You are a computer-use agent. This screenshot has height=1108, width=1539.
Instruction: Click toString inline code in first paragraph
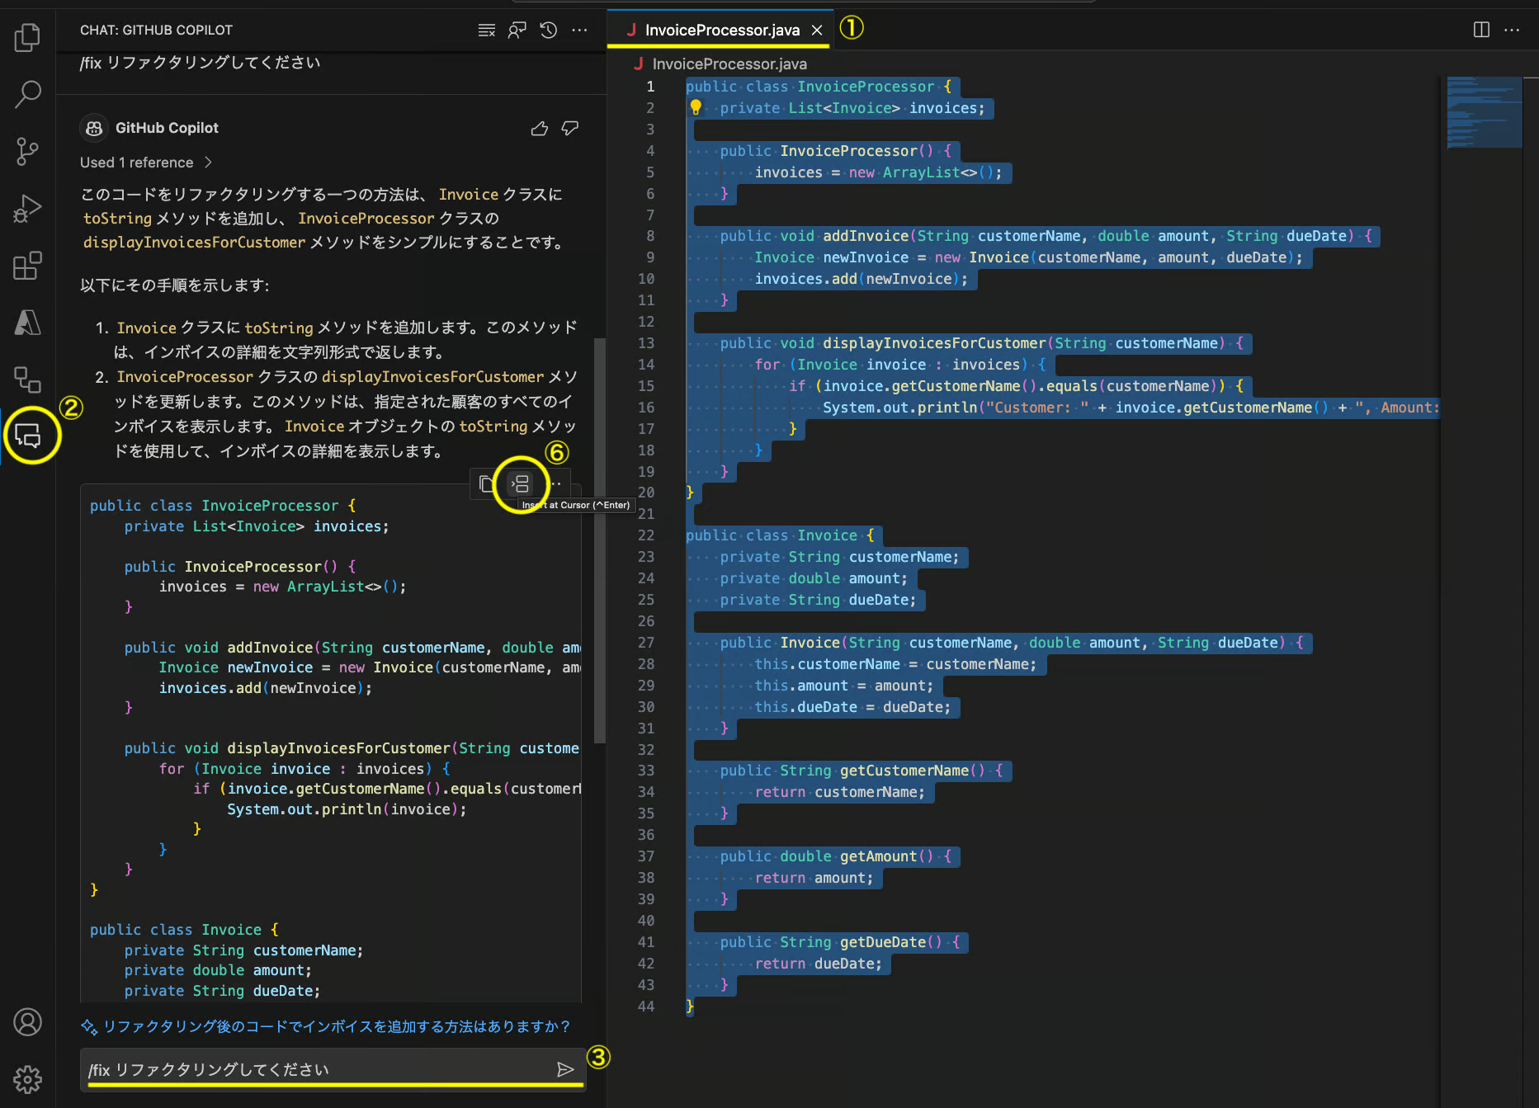click(117, 219)
